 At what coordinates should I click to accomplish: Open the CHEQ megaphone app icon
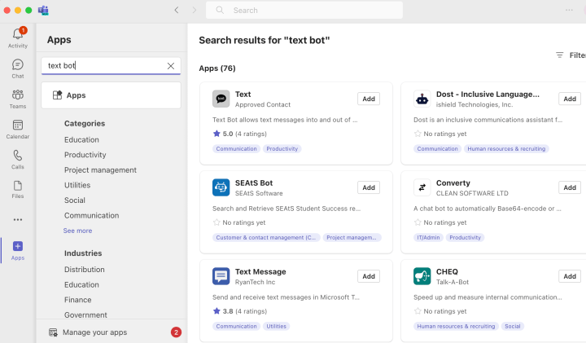pos(422,276)
